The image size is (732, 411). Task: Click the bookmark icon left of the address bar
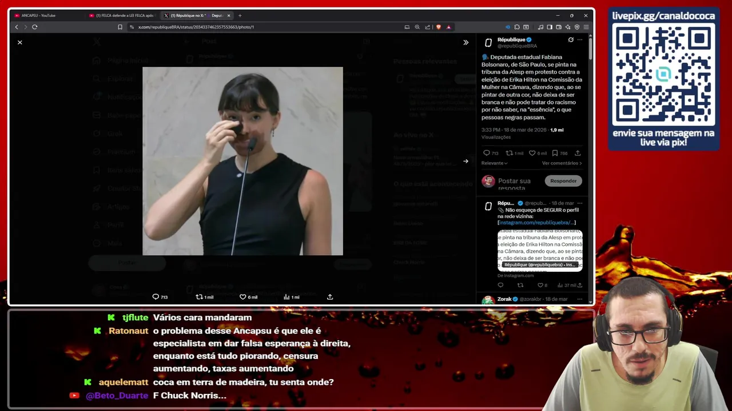pos(120,27)
